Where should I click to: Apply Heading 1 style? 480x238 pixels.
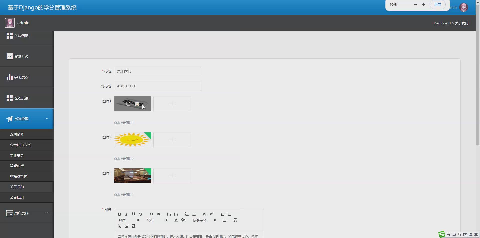pos(169,214)
